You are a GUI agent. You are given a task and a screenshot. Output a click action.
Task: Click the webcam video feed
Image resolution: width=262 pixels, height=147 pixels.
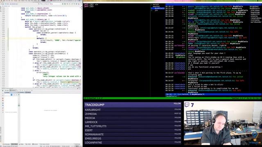pyautogui.click(x=223, y=123)
